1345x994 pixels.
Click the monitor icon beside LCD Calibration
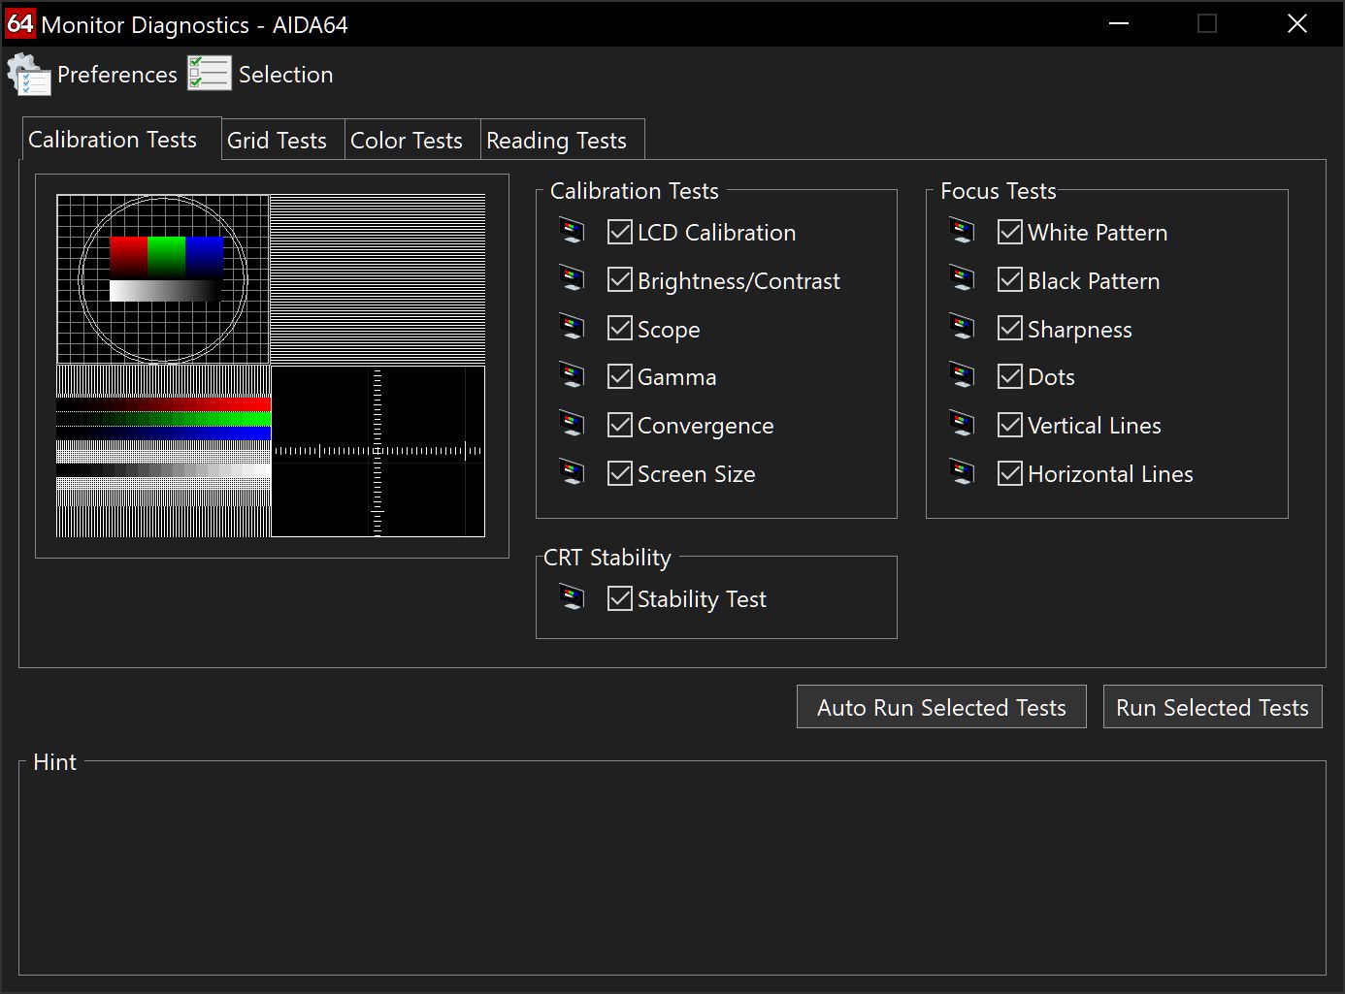point(572,232)
